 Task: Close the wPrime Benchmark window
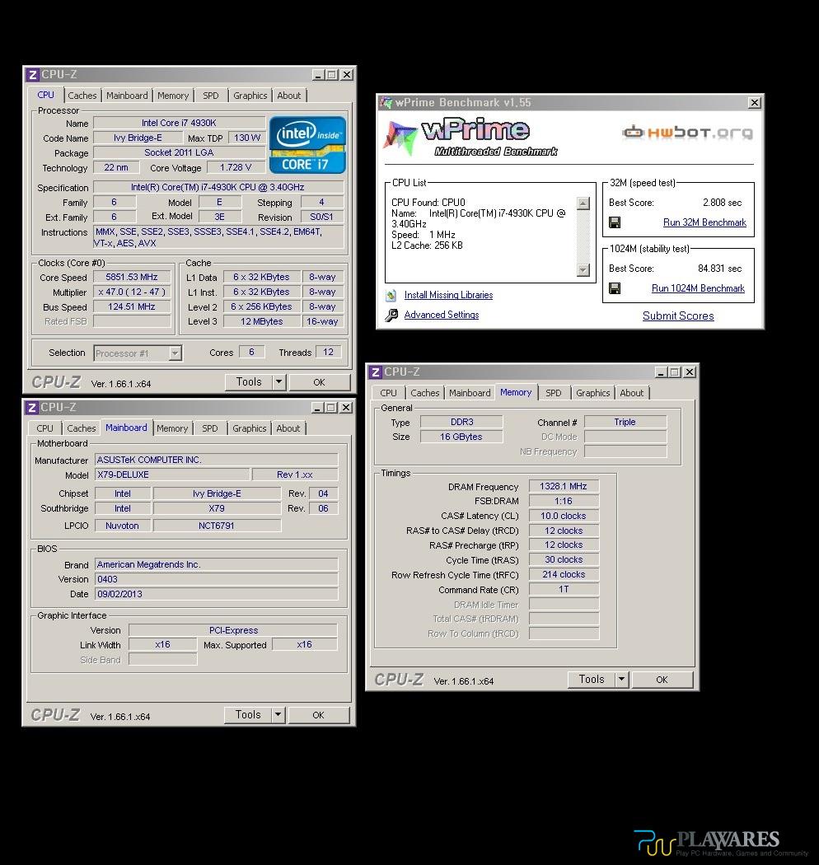click(754, 103)
